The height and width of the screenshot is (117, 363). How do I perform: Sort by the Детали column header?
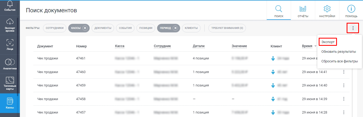coord(199,46)
